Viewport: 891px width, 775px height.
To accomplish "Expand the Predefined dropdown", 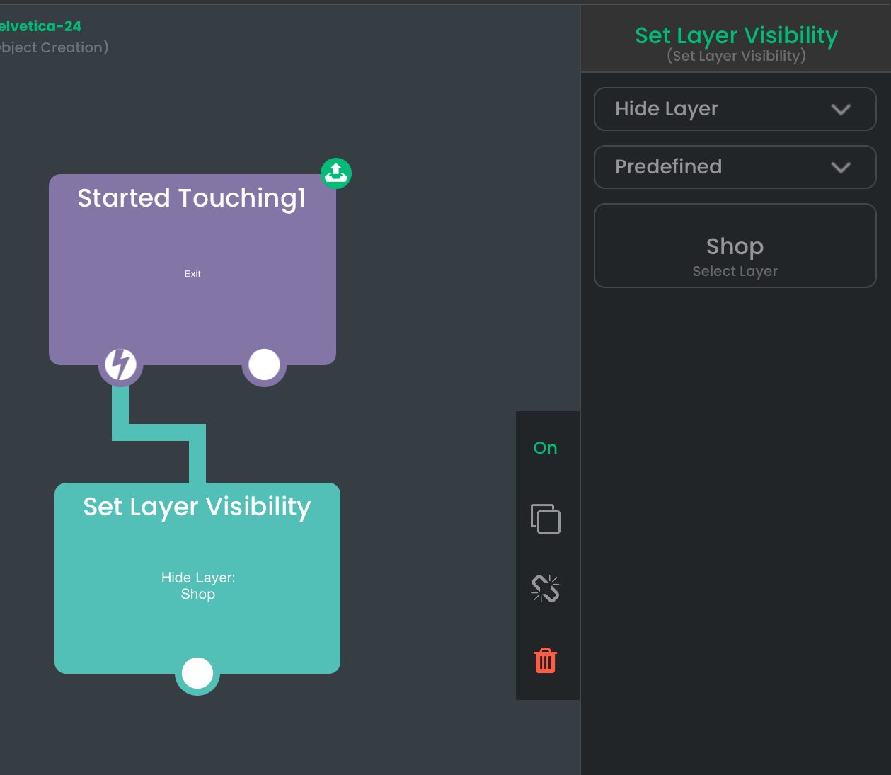I will (x=735, y=167).
